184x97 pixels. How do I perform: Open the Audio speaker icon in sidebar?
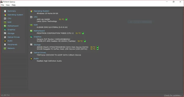coord(5,41)
